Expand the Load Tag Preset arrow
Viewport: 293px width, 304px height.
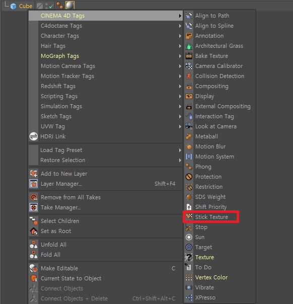click(180, 150)
